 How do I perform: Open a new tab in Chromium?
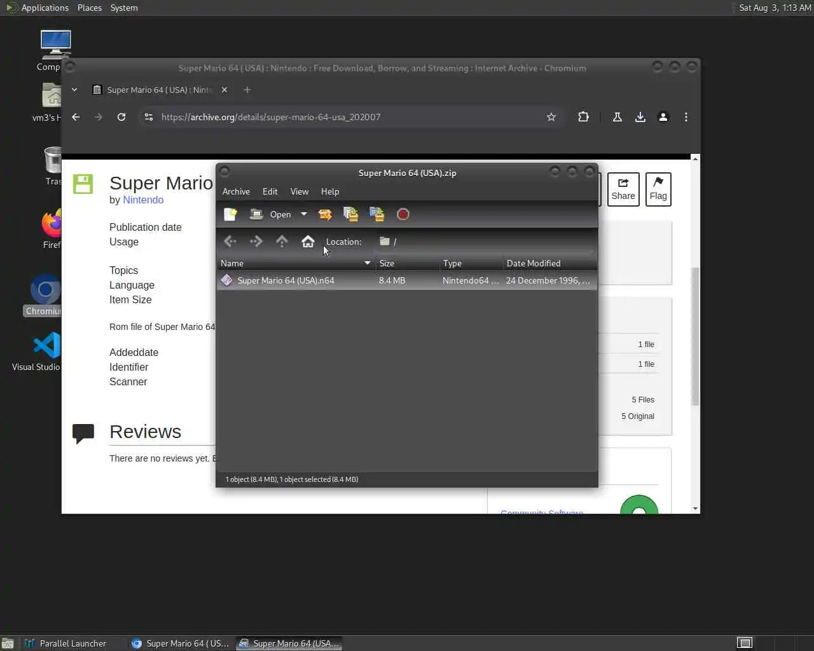coord(247,90)
